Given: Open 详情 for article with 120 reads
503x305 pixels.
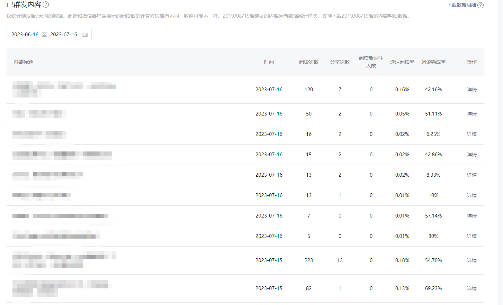Looking at the screenshot, I should (471, 90).
